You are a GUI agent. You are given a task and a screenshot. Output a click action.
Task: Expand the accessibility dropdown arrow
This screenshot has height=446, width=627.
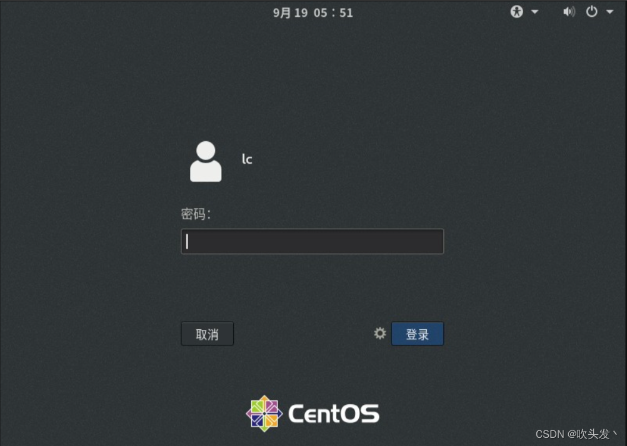click(x=534, y=12)
